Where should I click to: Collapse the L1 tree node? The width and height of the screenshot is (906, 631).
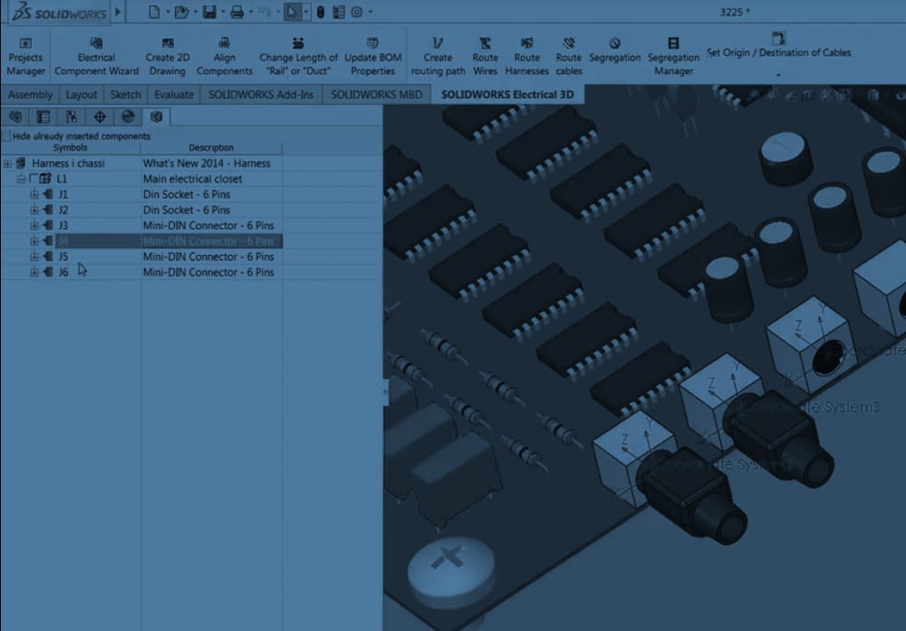pyautogui.click(x=20, y=180)
